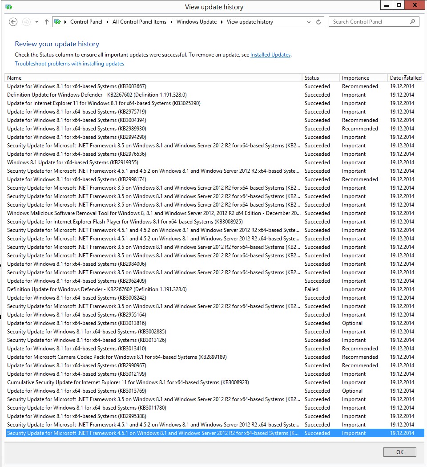Open Troubleshoot problems with installing updates

tap(69, 64)
